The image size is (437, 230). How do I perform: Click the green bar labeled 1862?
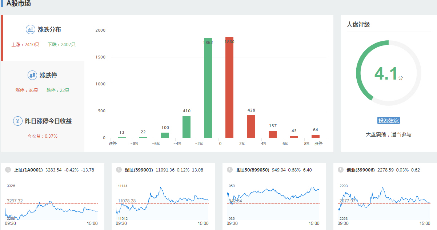(x=208, y=87)
